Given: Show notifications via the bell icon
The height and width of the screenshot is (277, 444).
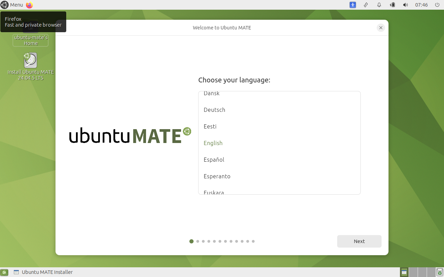Looking at the screenshot, I should (379, 5).
